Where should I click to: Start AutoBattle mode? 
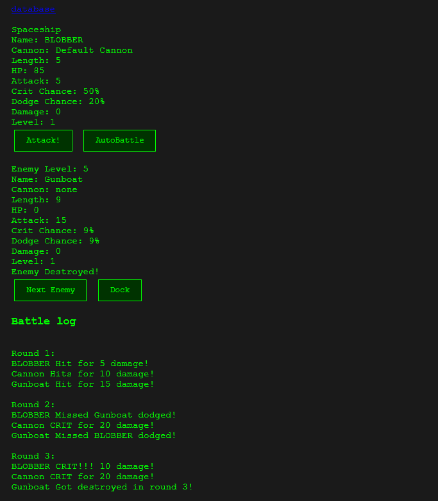pos(119,141)
